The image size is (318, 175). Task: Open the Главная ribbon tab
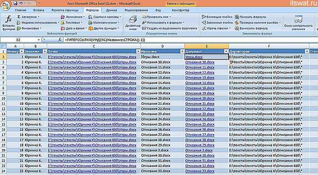20,10
